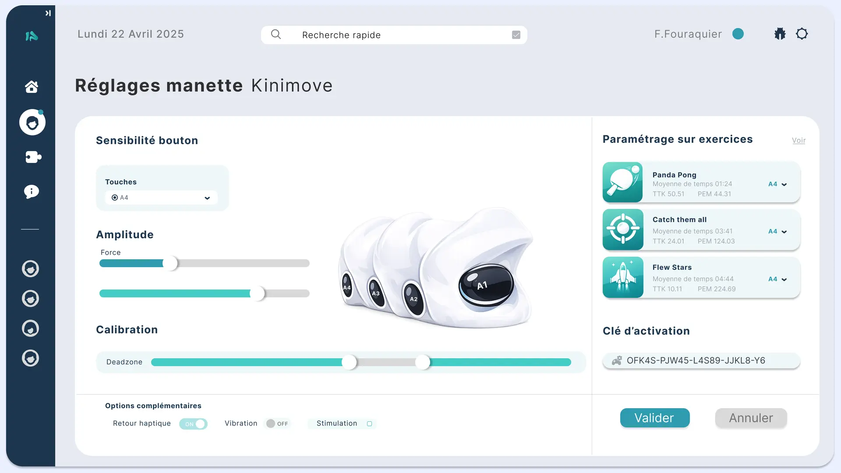
Task: Check the Stimulation checkbox
Action: pos(369,424)
